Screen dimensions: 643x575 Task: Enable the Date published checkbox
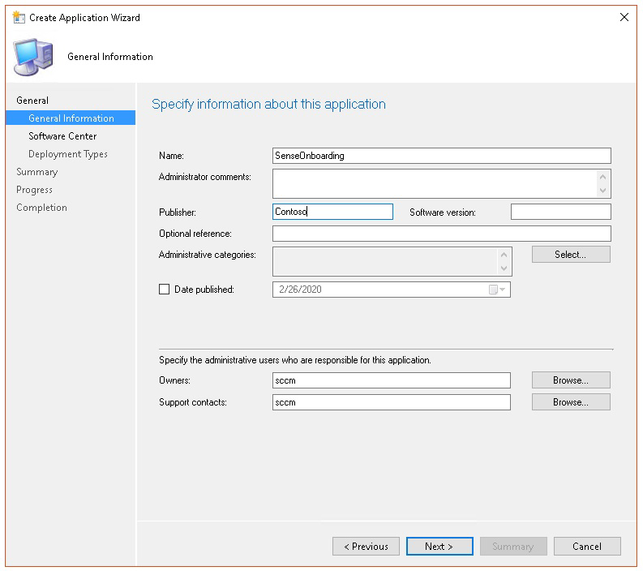165,290
